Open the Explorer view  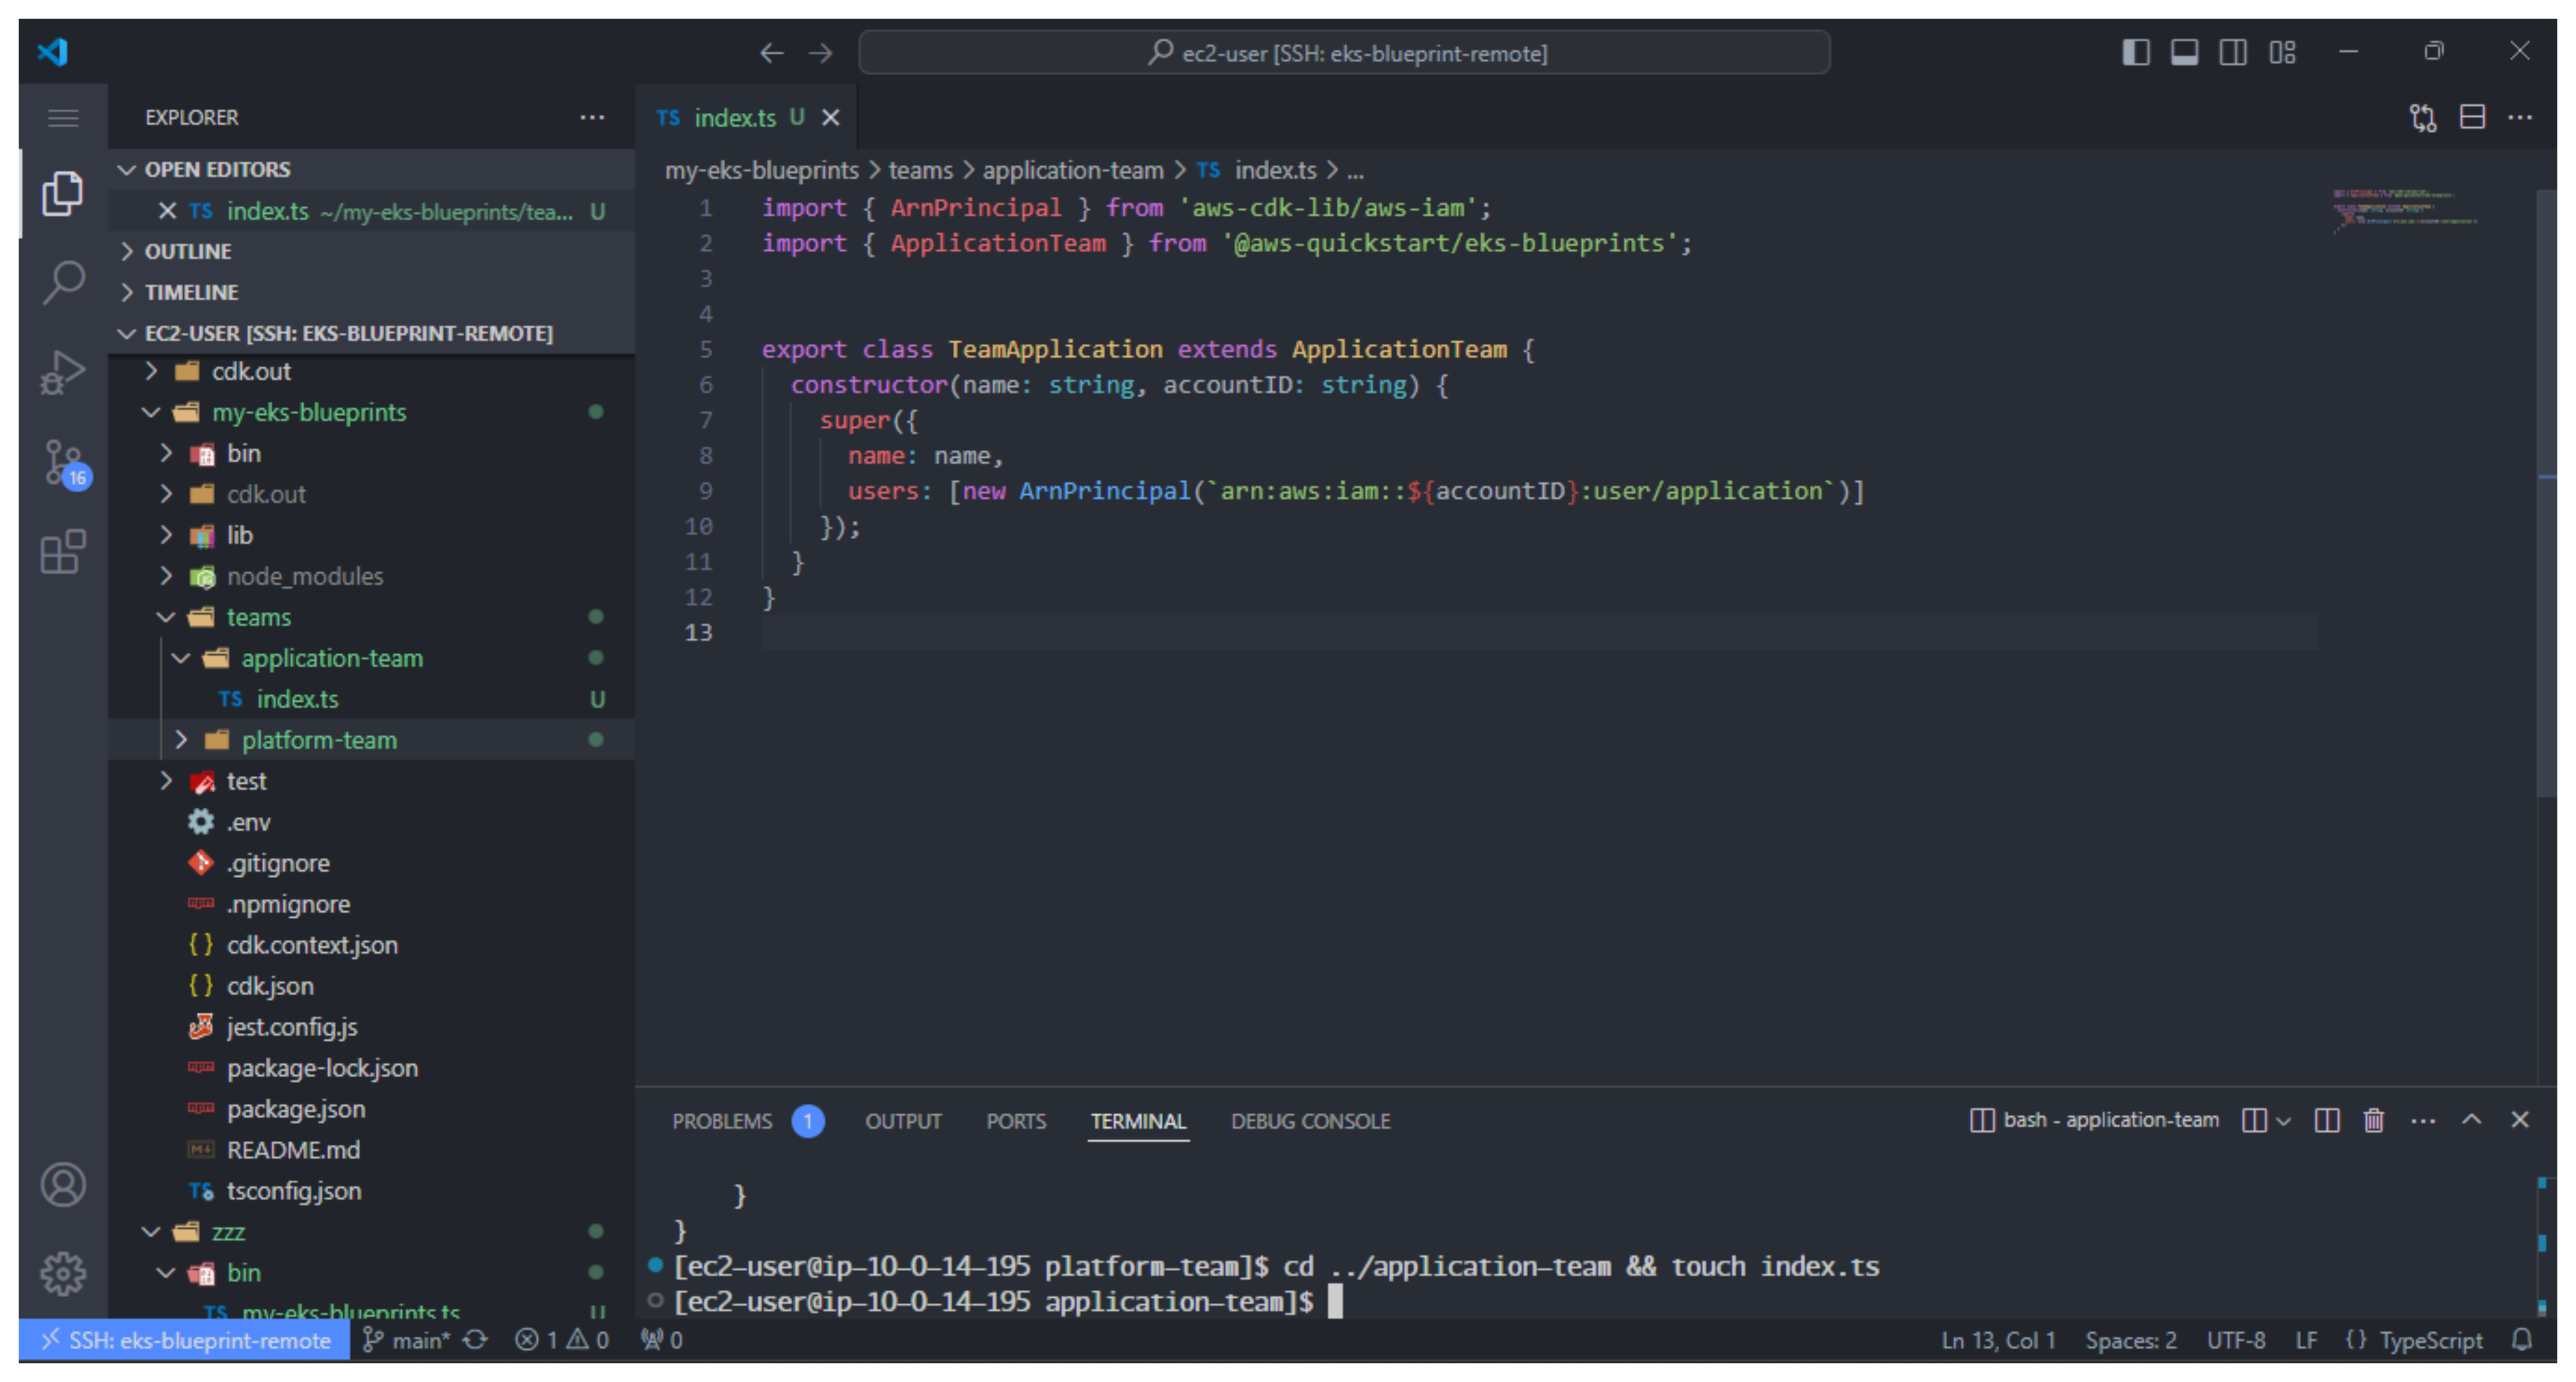[x=63, y=193]
